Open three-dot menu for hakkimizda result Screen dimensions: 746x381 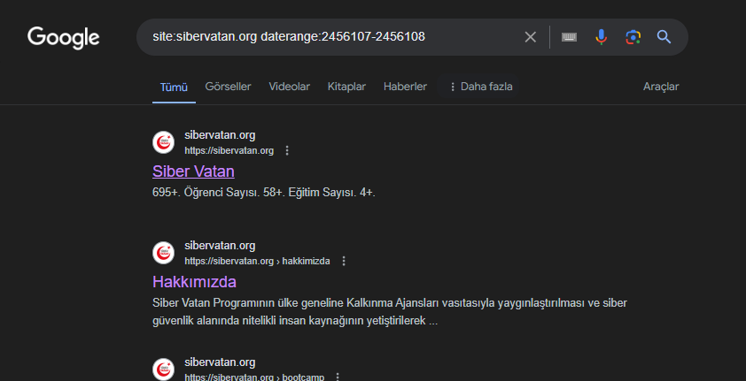click(x=344, y=262)
